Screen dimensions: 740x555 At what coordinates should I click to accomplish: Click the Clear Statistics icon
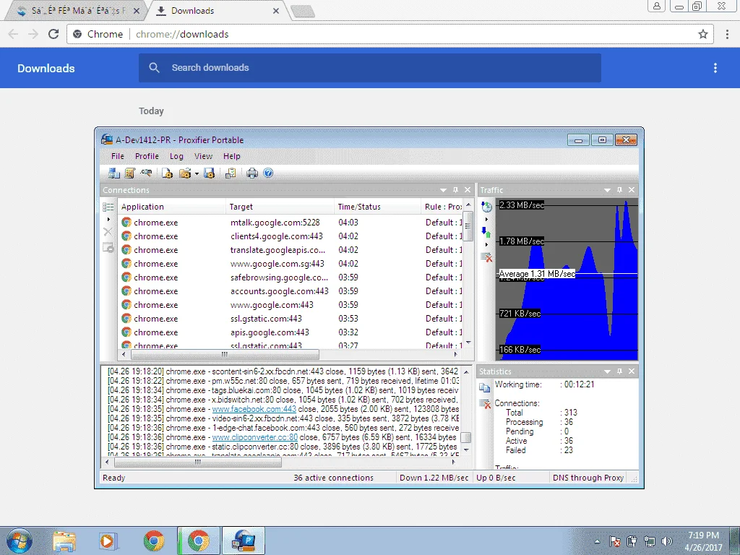pyautogui.click(x=485, y=404)
